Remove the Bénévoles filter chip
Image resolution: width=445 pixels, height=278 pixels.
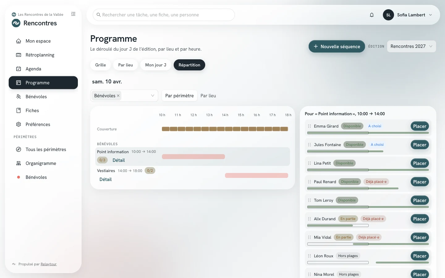point(118,96)
